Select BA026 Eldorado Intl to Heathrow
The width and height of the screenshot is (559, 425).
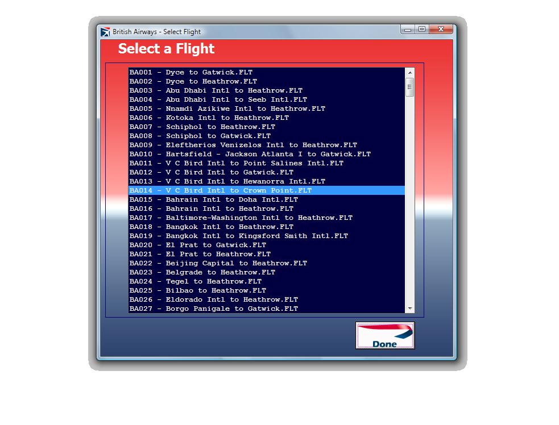(267, 299)
